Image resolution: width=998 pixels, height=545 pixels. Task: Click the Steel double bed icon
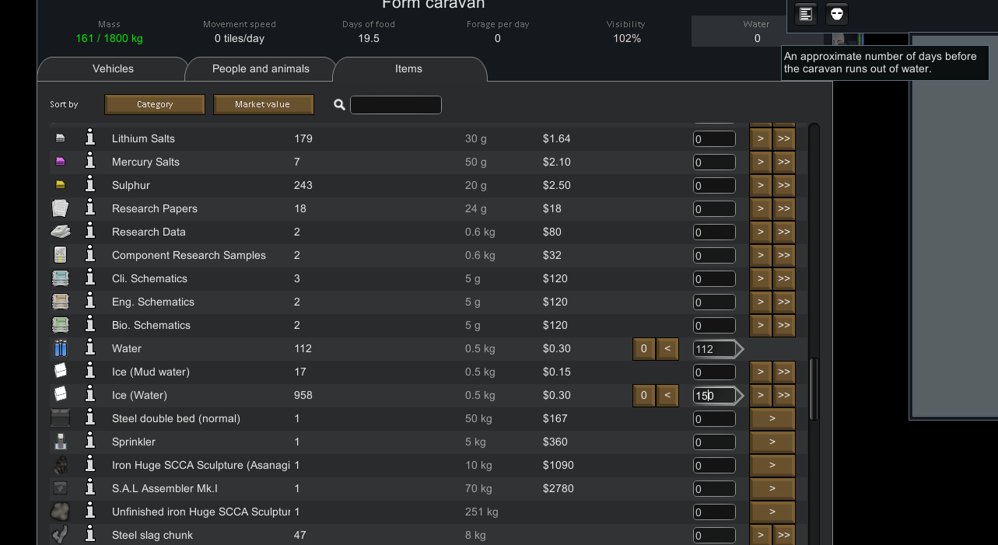pos(60,418)
